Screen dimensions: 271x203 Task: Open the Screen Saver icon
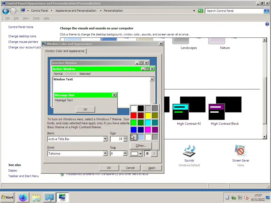(241, 150)
